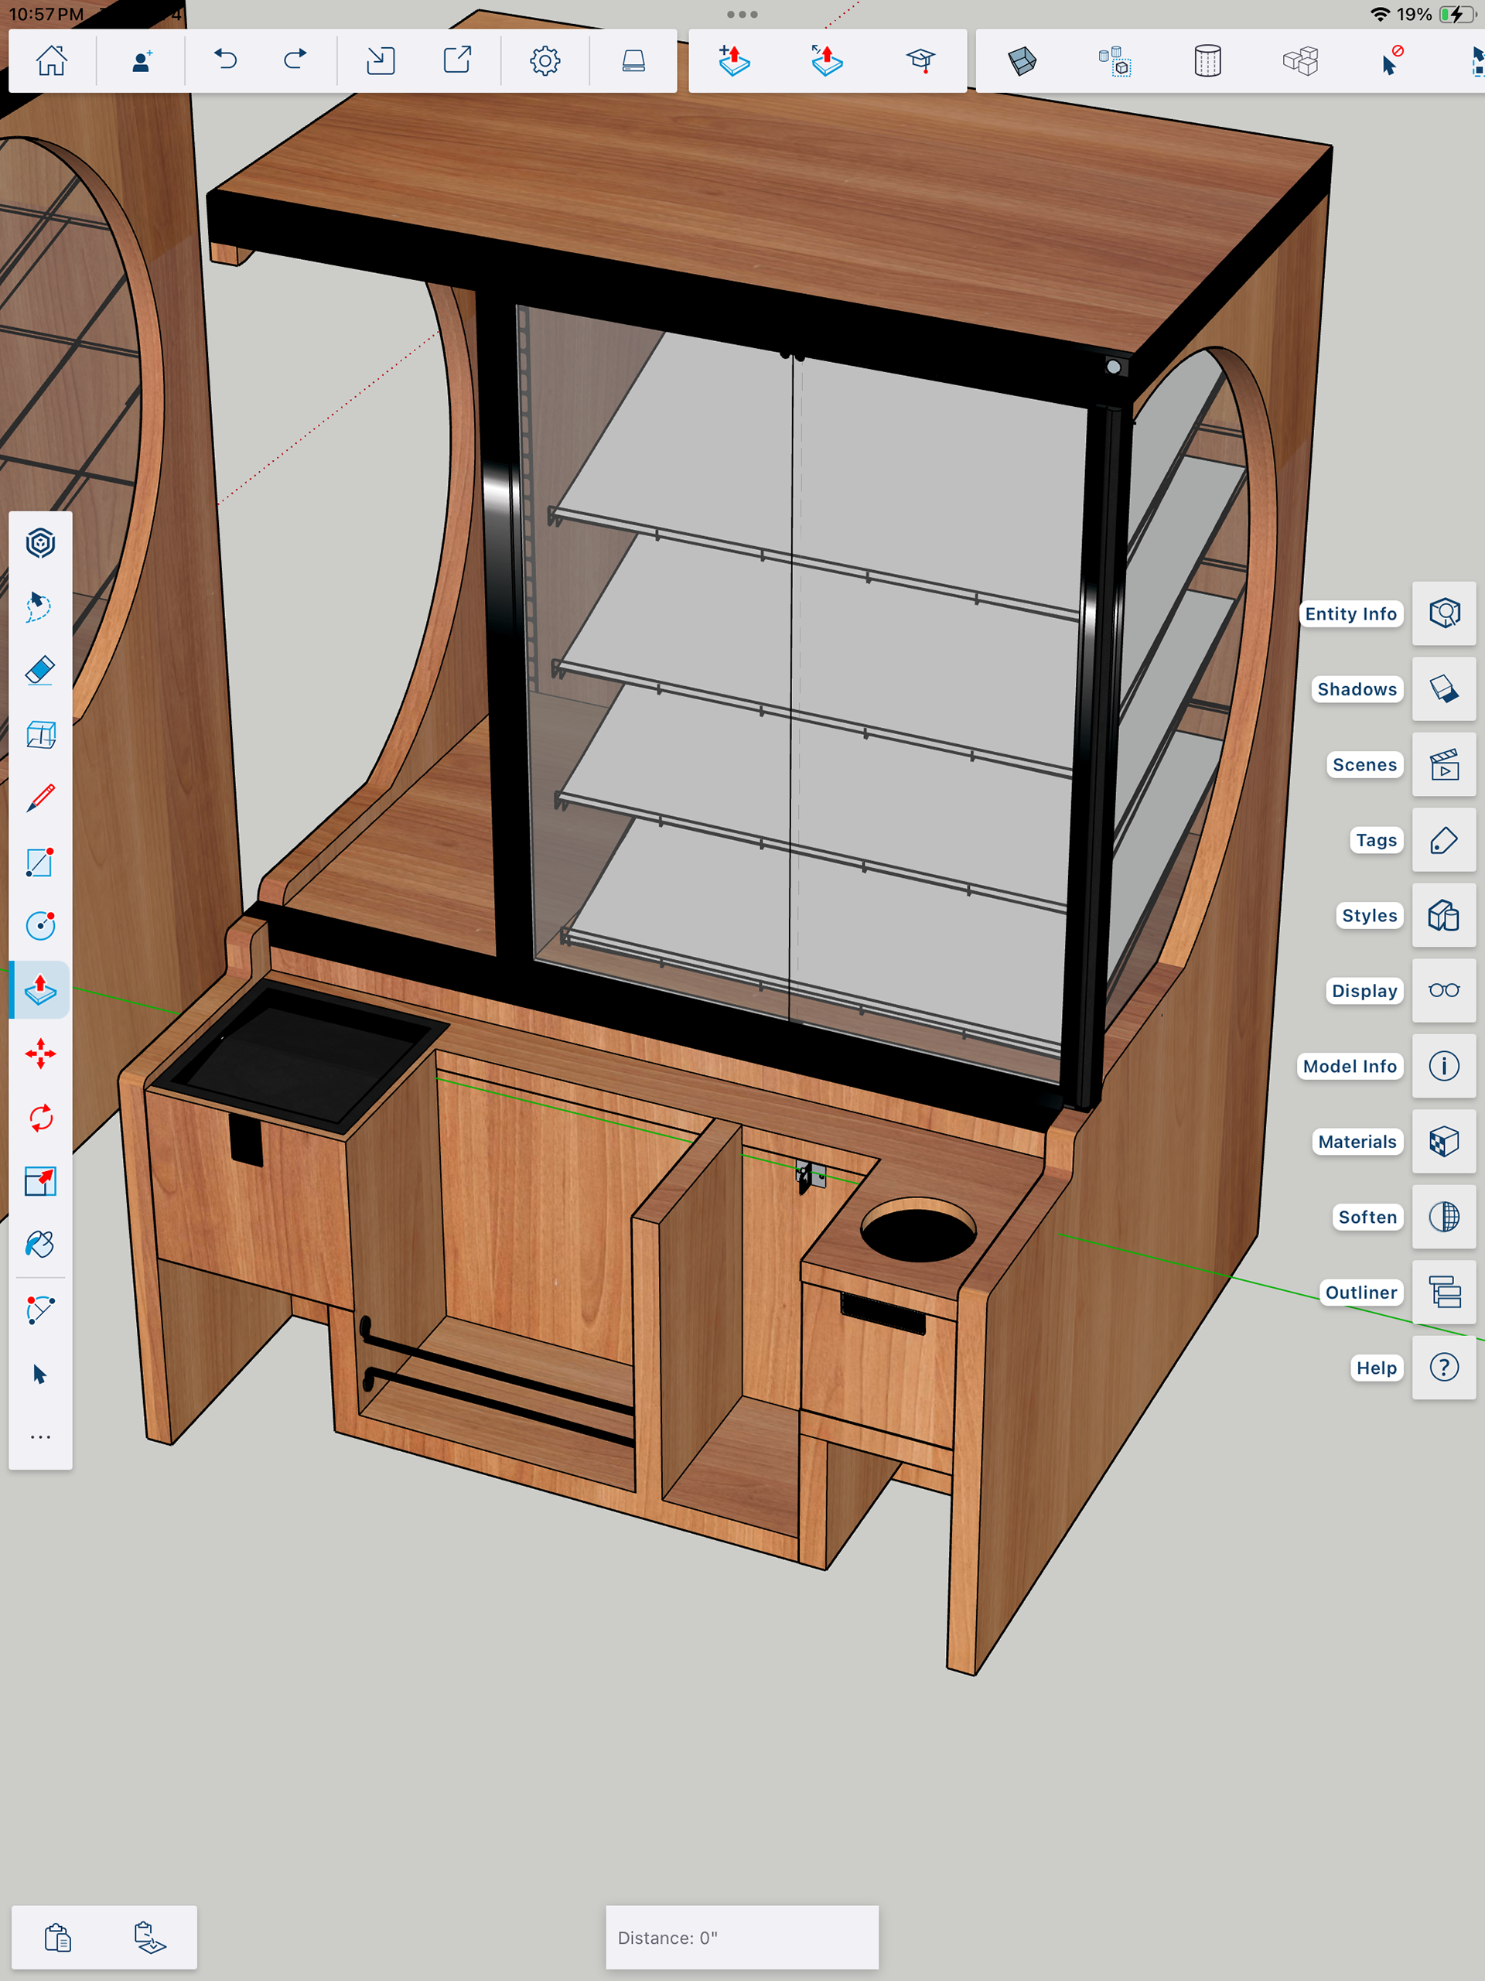Image resolution: width=1485 pixels, height=1981 pixels.
Task: Select the arrow Select tool
Action: tap(40, 1374)
